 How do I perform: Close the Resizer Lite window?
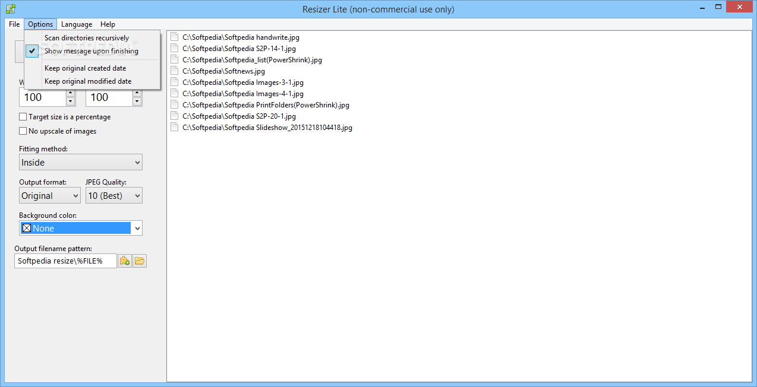pos(740,7)
